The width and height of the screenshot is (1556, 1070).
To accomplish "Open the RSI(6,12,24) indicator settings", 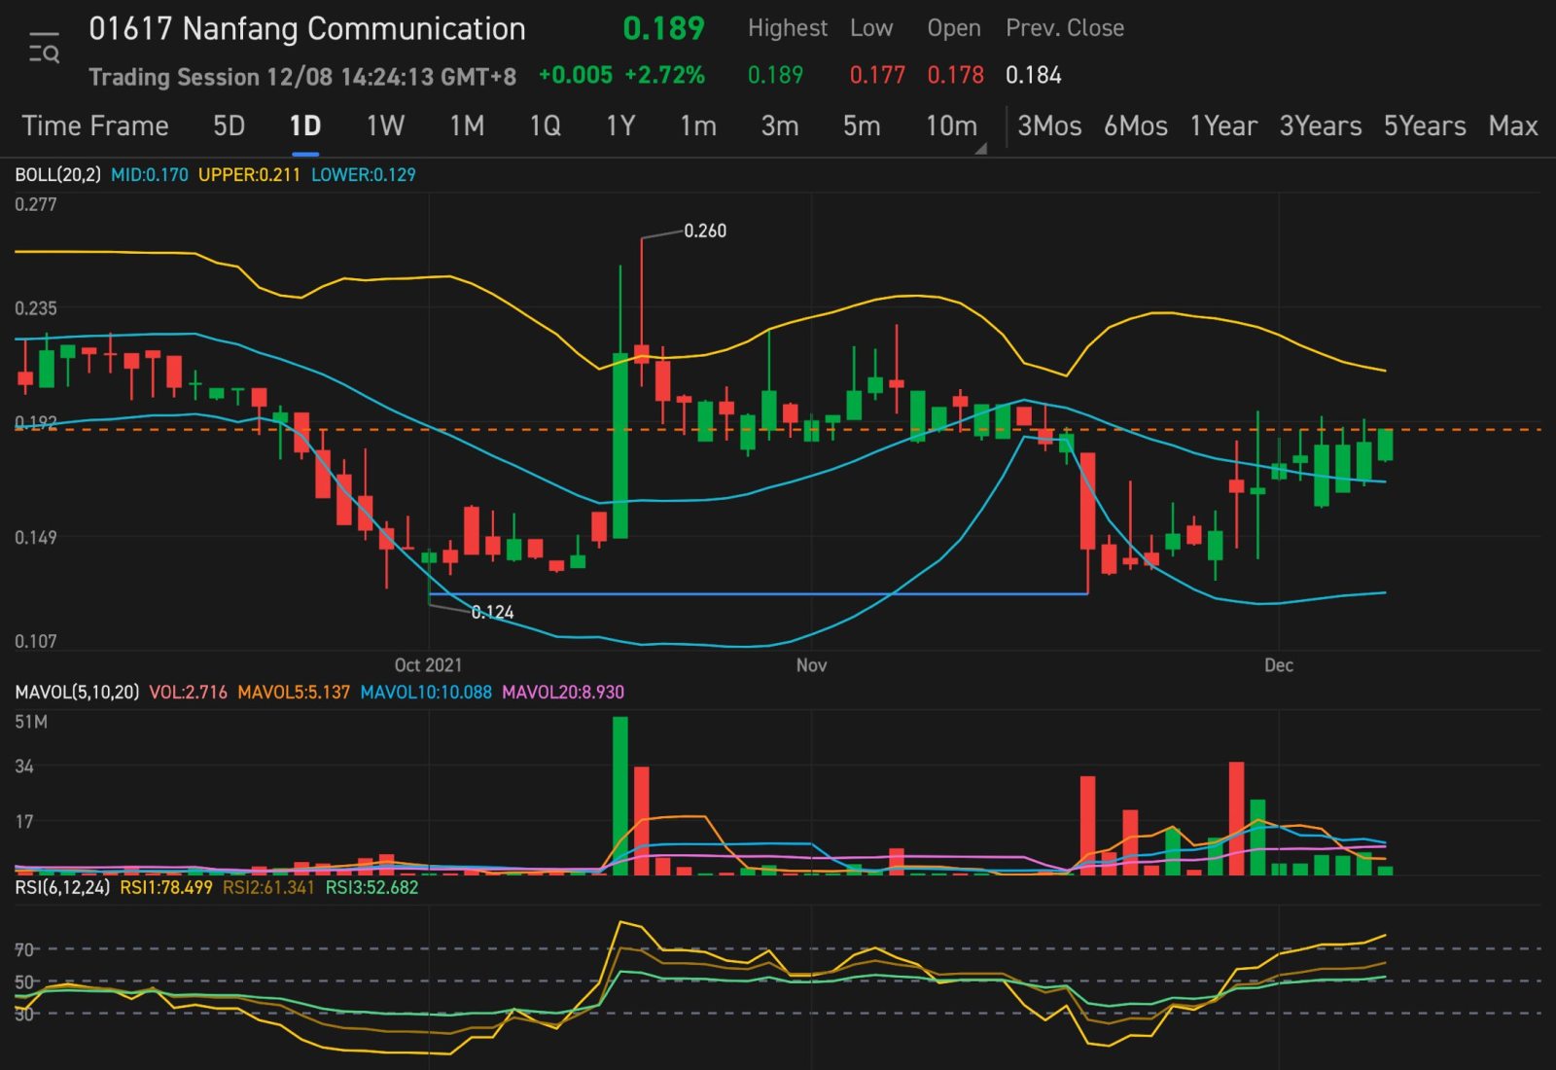I will point(62,888).
